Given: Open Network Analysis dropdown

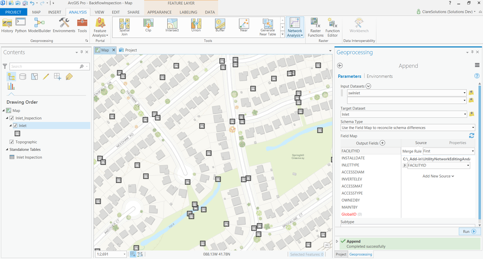Looking at the screenshot, I should point(295,27).
